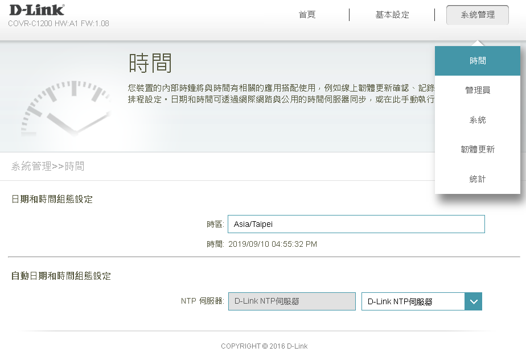Go to the 首頁 home page

pyautogui.click(x=307, y=15)
